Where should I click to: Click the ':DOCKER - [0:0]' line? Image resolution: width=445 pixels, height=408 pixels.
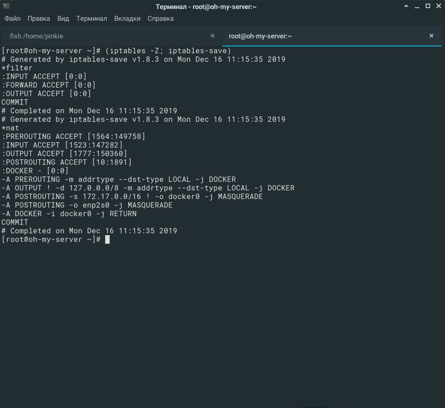point(35,171)
